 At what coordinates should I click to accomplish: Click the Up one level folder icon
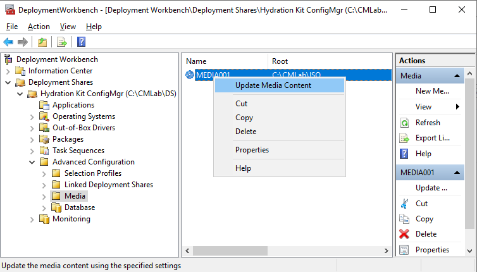(x=42, y=42)
